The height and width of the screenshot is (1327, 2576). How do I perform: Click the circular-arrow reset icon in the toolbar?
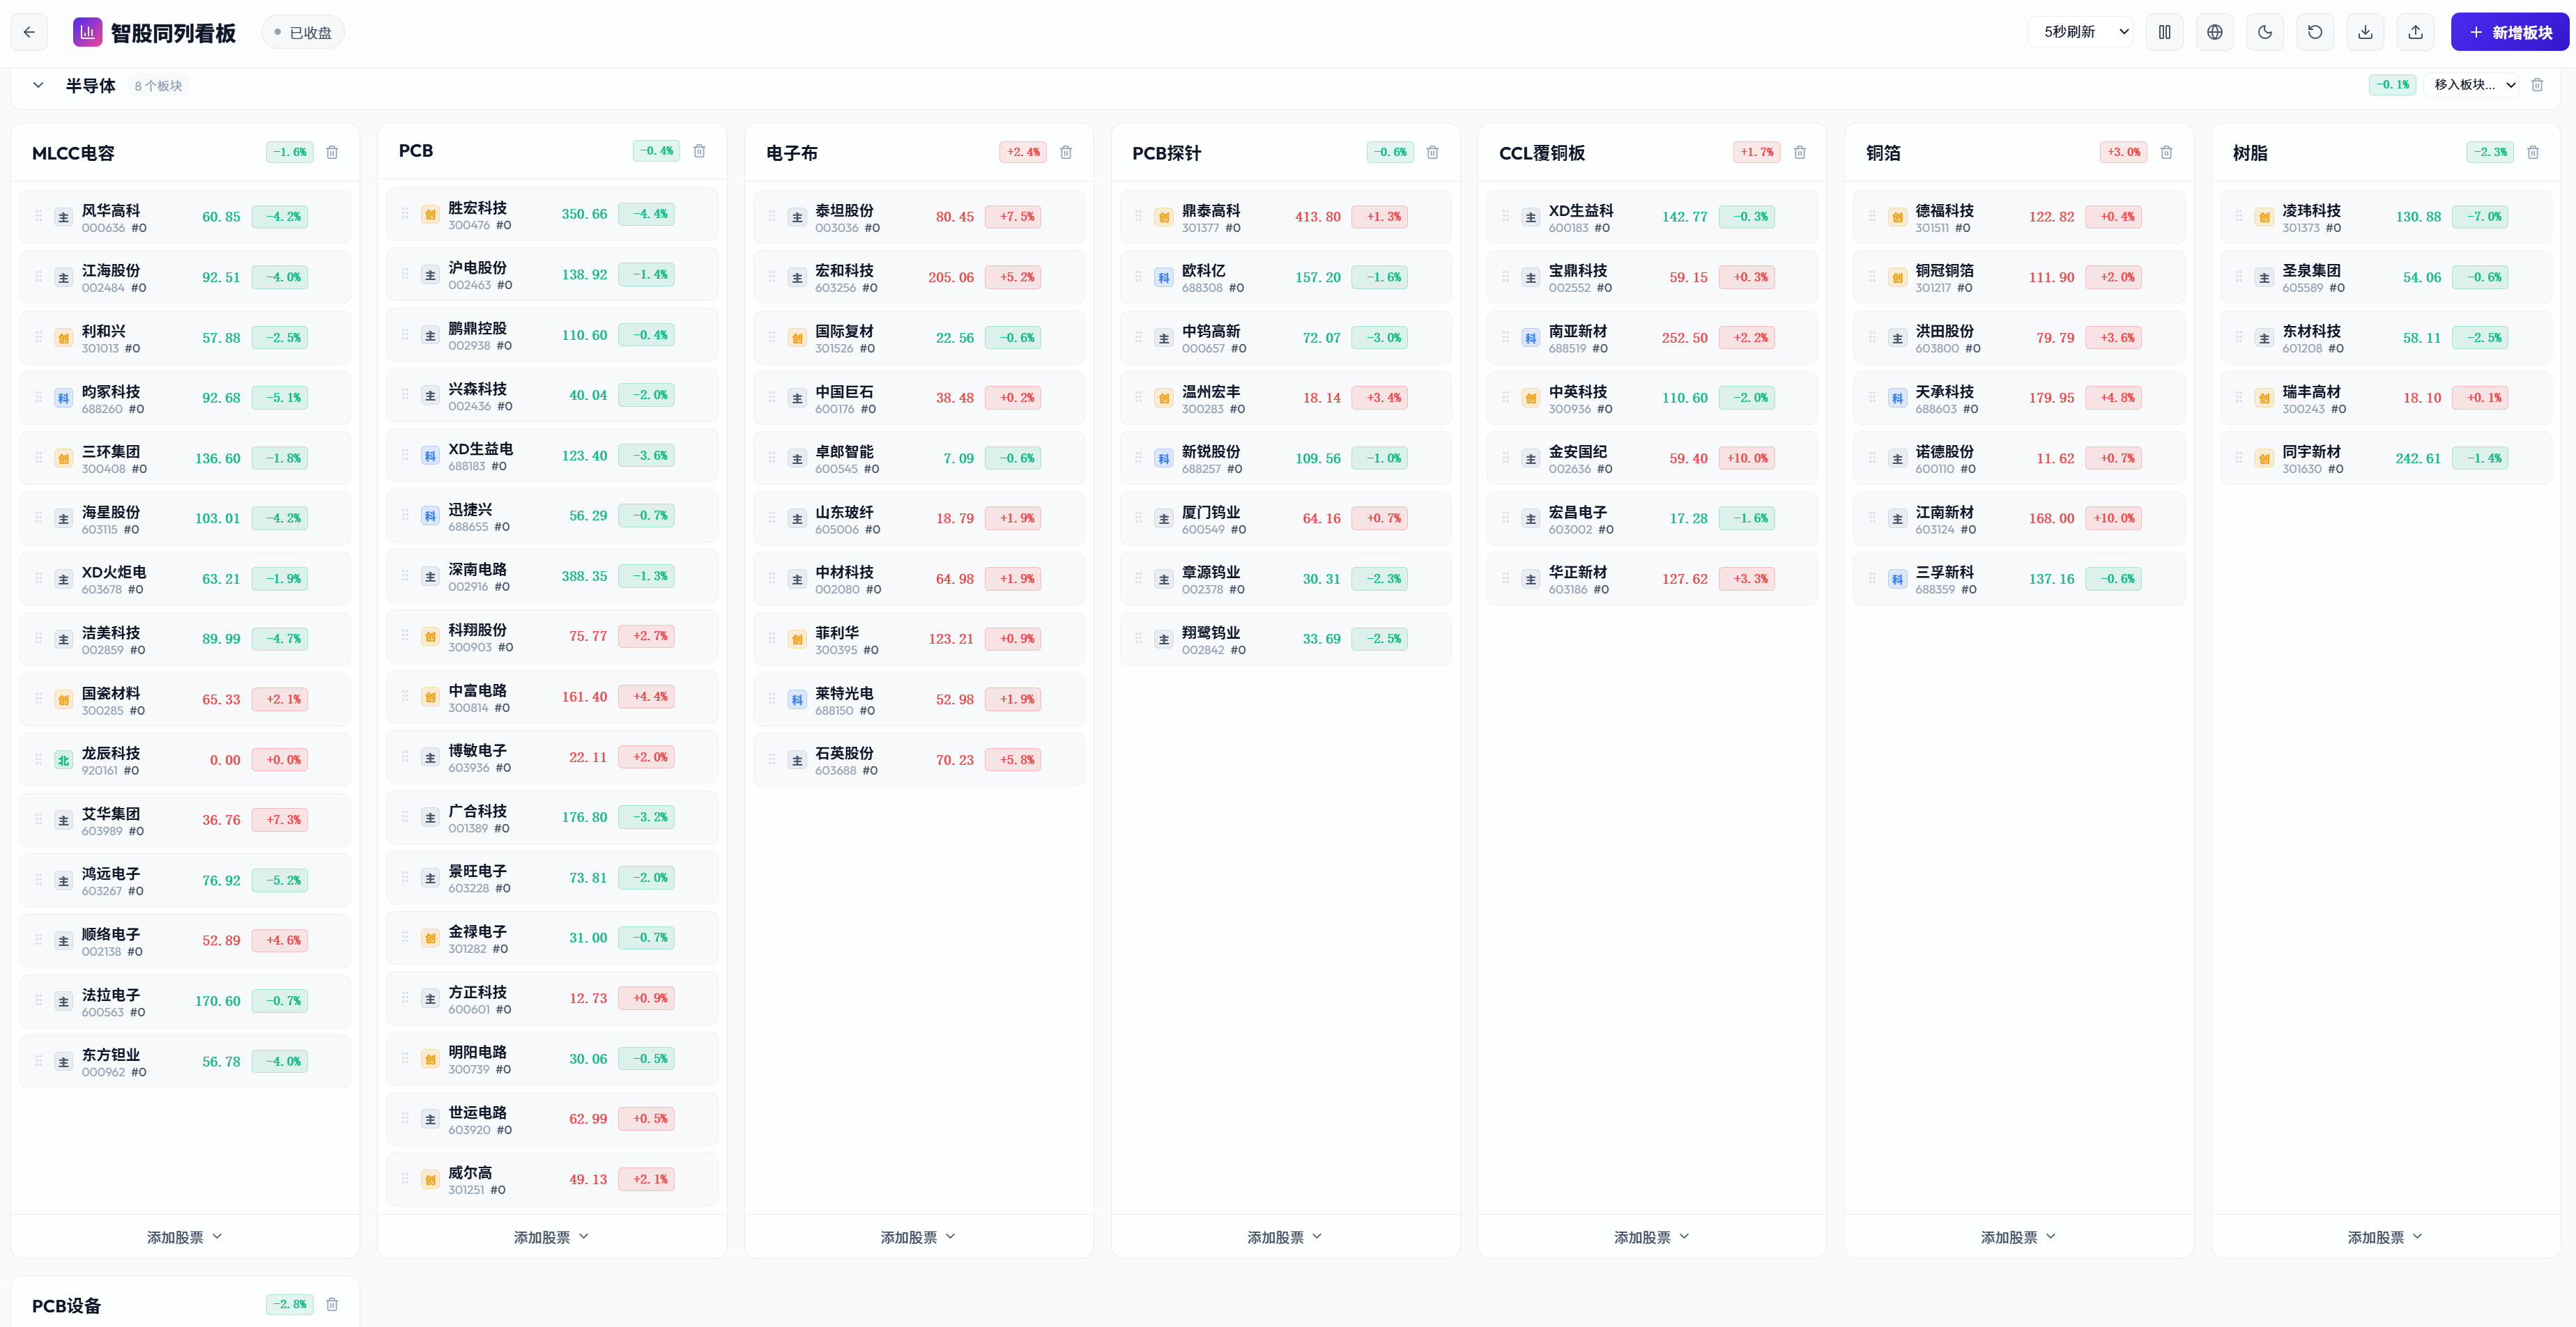(x=2315, y=32)
